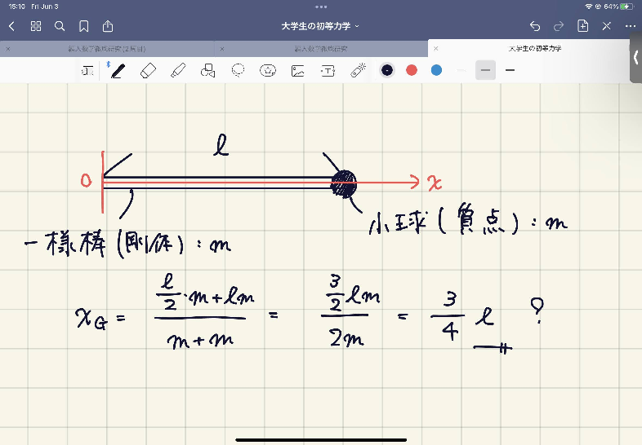Select the Eraser tool
Screen dimensions: 642x445
pyautogui.click(x=148, y=70)
